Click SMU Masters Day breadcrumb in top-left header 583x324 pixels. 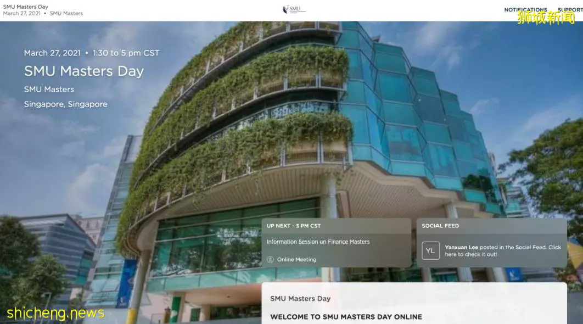click(x=26, y=7)
